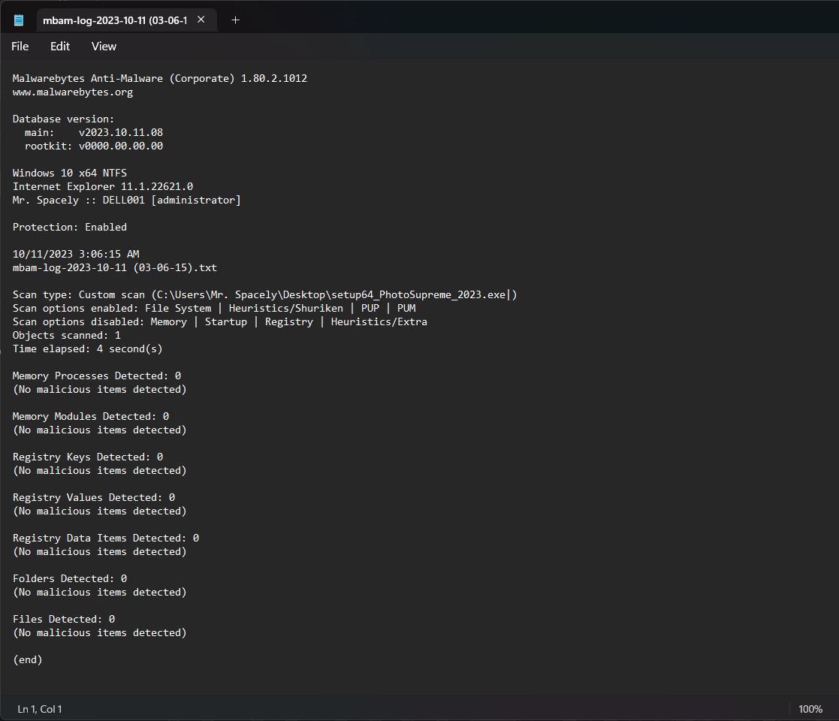The width and height of the screenshot is (839, 721).
Task: Click main database version v2023.10.11.08
Action: coord(94,133)
